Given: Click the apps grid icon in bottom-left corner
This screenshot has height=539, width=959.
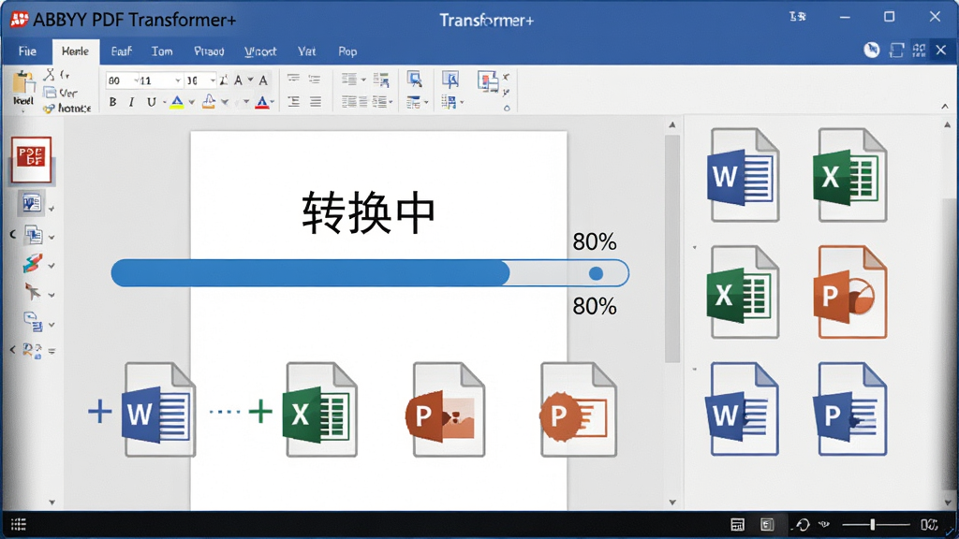Looking at the screenshot, I should pos(19,524).
